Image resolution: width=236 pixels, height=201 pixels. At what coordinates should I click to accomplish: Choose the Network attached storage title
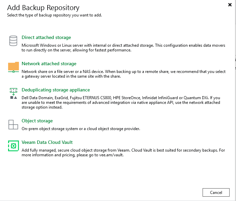click(49, 64)
